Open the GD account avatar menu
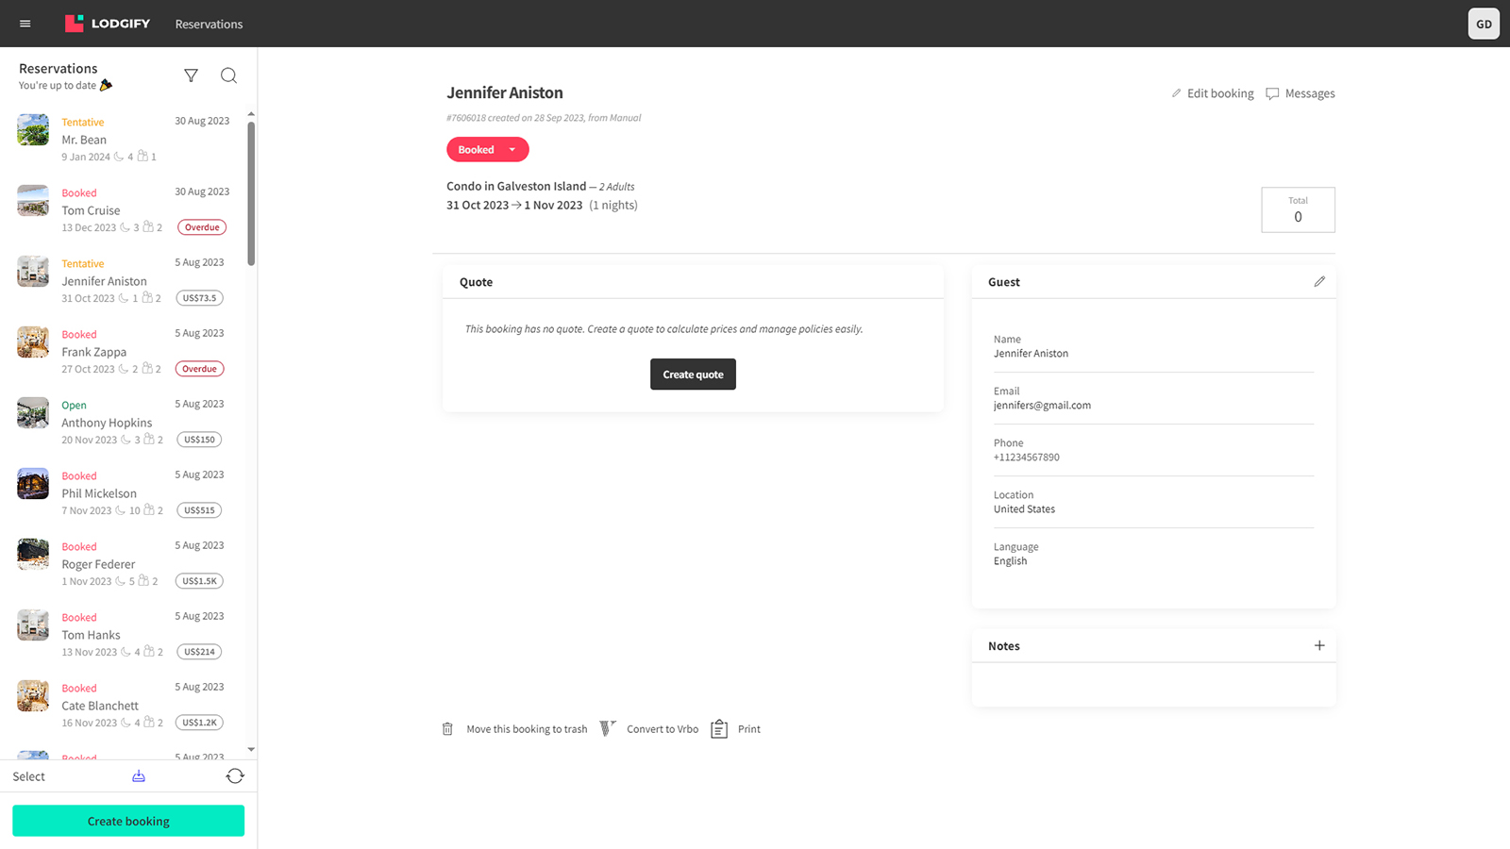The height and width of the screenshot is (849, 1510). (1484, 24)
